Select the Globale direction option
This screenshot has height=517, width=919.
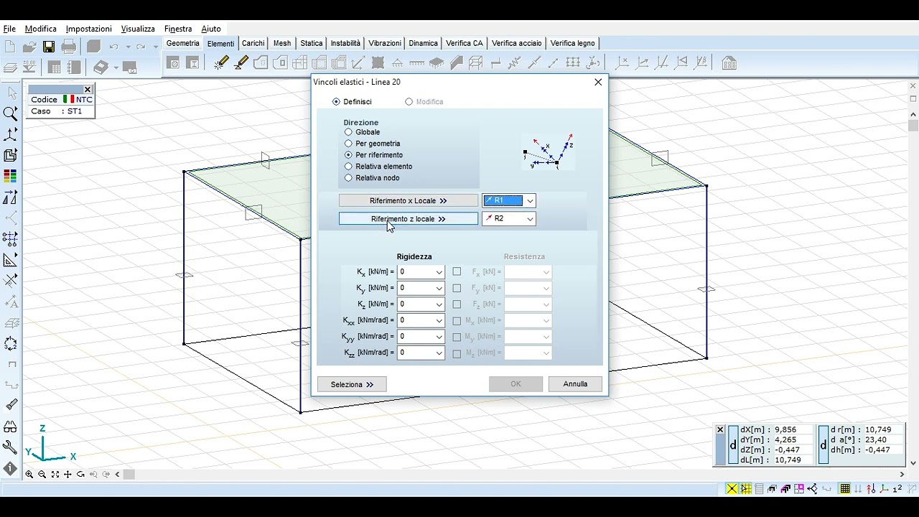pyautogui.click(x=348, y=132)
